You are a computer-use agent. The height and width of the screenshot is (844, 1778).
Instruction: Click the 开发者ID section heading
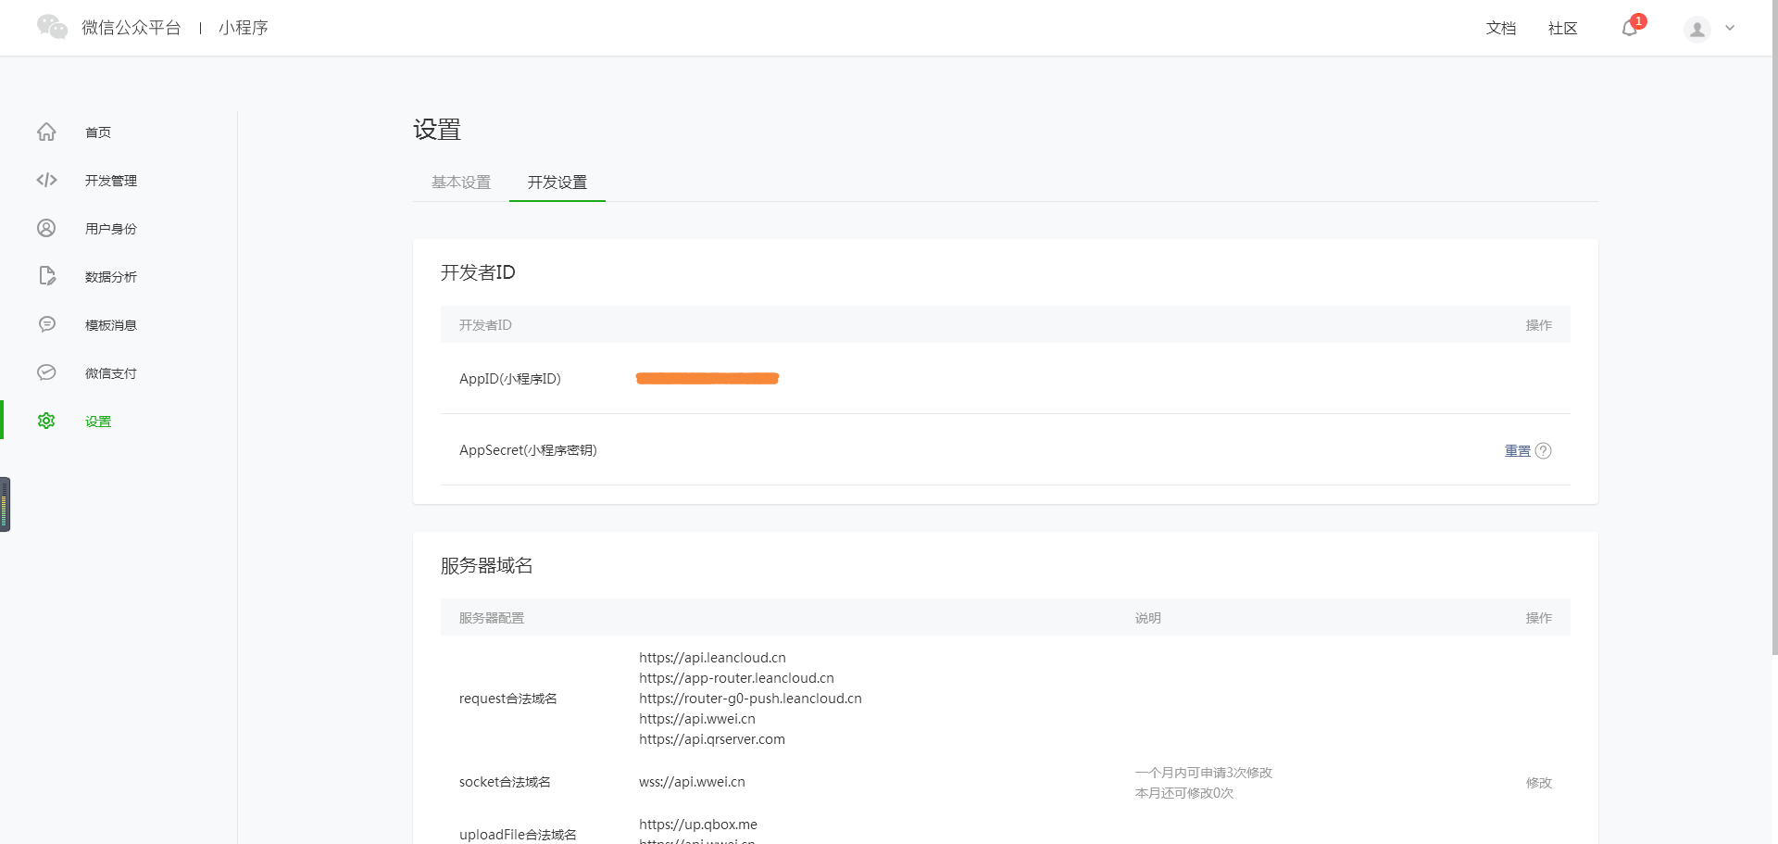coord(478,272)
